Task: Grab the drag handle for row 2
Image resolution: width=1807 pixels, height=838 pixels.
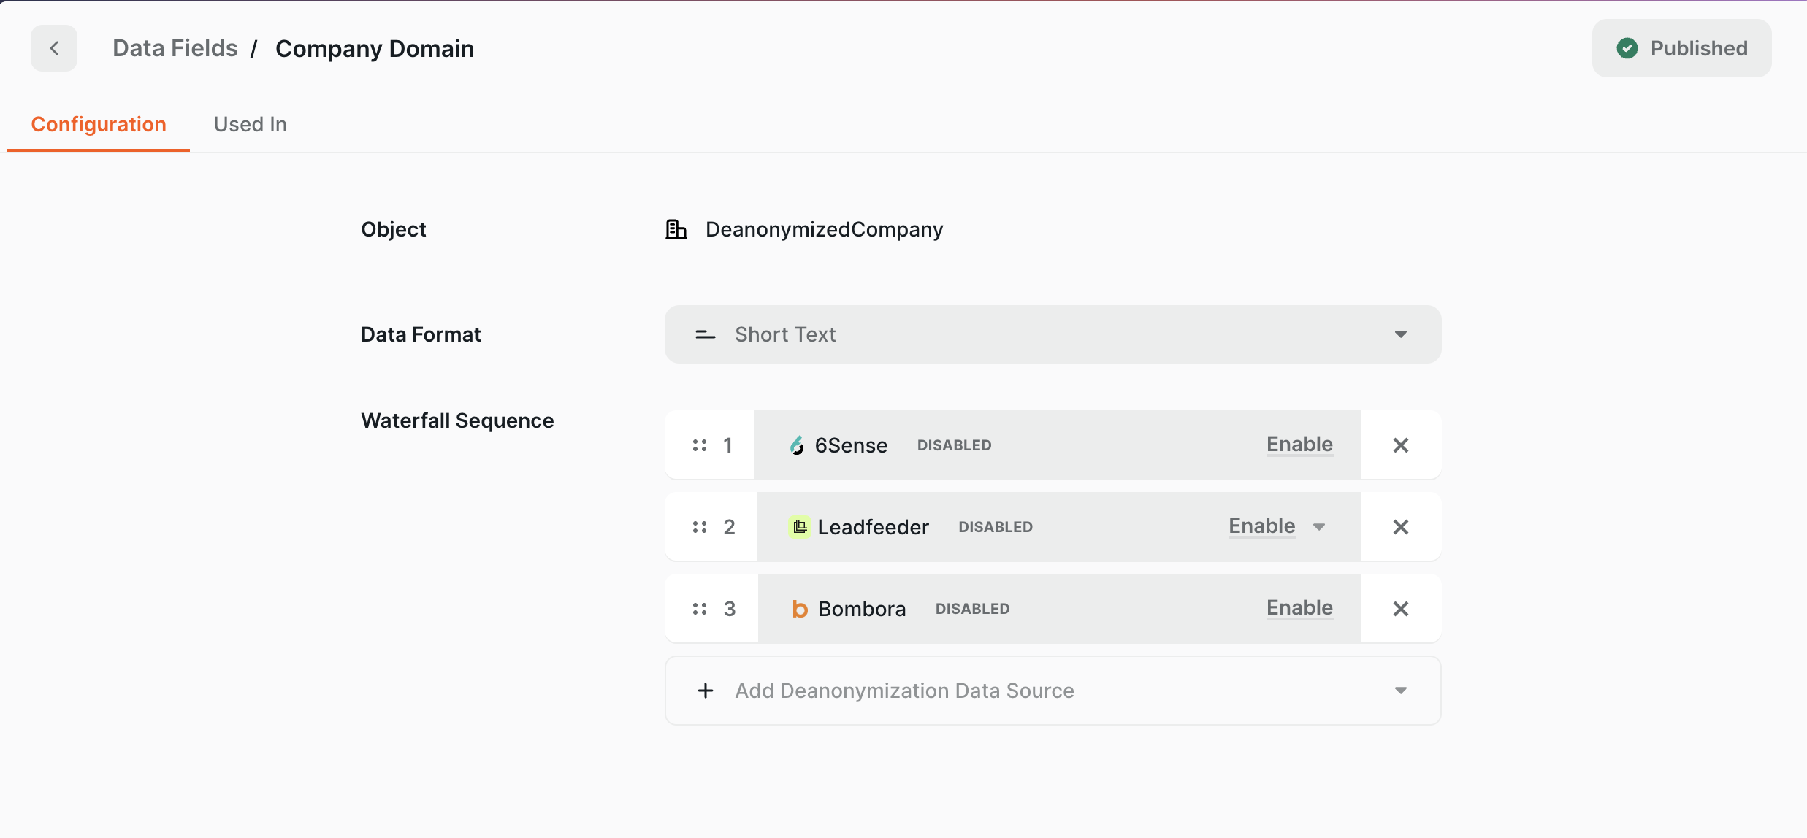Action: (699, 527)
